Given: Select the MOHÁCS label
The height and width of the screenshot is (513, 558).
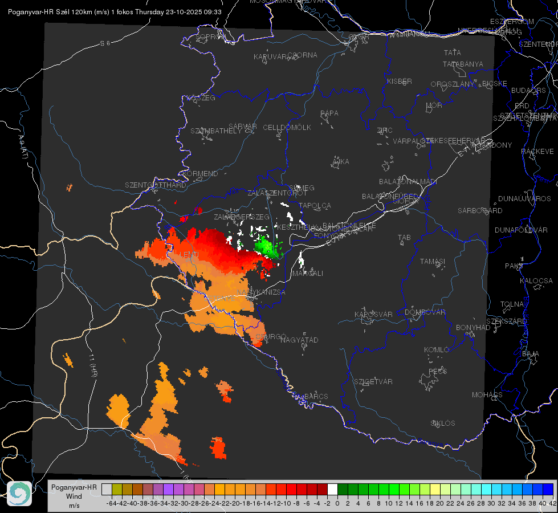Looking at the screenshot, I should pos(487,395).
